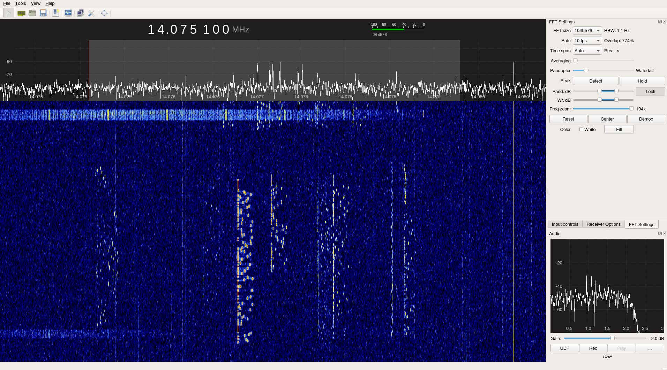This screenshot has width=667, height=370.
Task: Click the digit 4 in frequency display
Action: [161, 30]
